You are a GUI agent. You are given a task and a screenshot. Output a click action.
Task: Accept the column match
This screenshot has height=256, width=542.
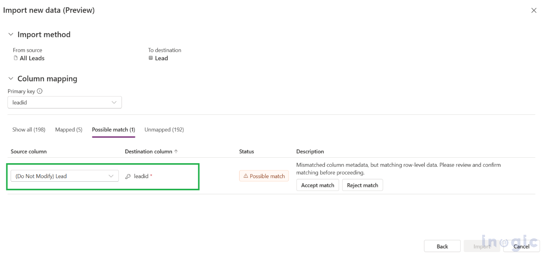317,185
